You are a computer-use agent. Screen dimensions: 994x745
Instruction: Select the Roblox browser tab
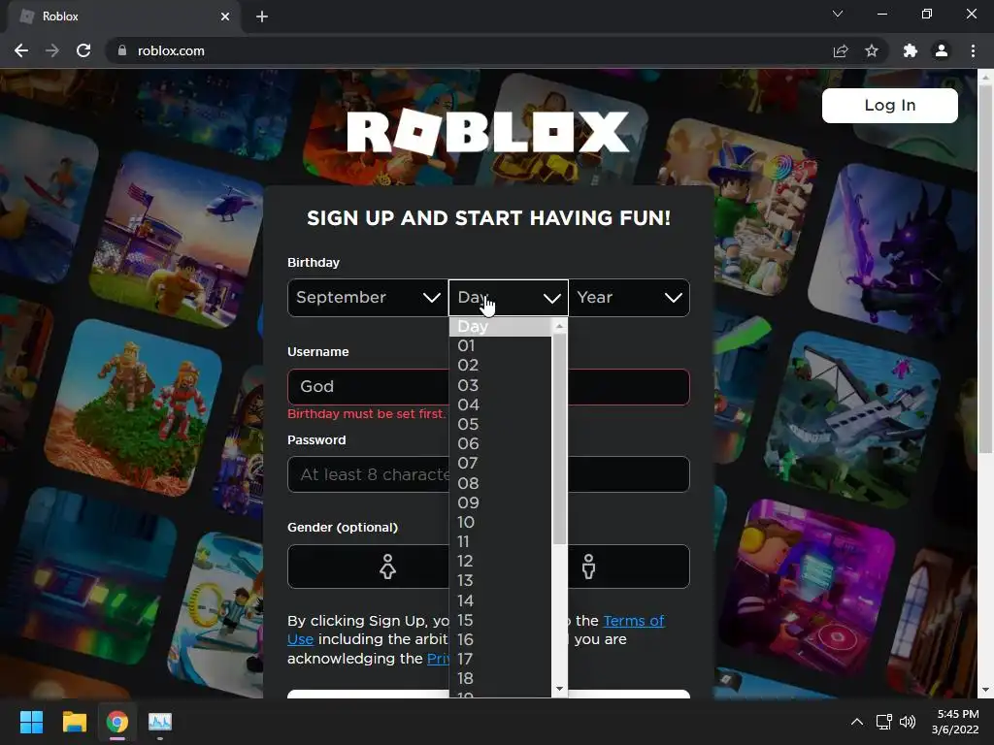click(x=123, y=17)
